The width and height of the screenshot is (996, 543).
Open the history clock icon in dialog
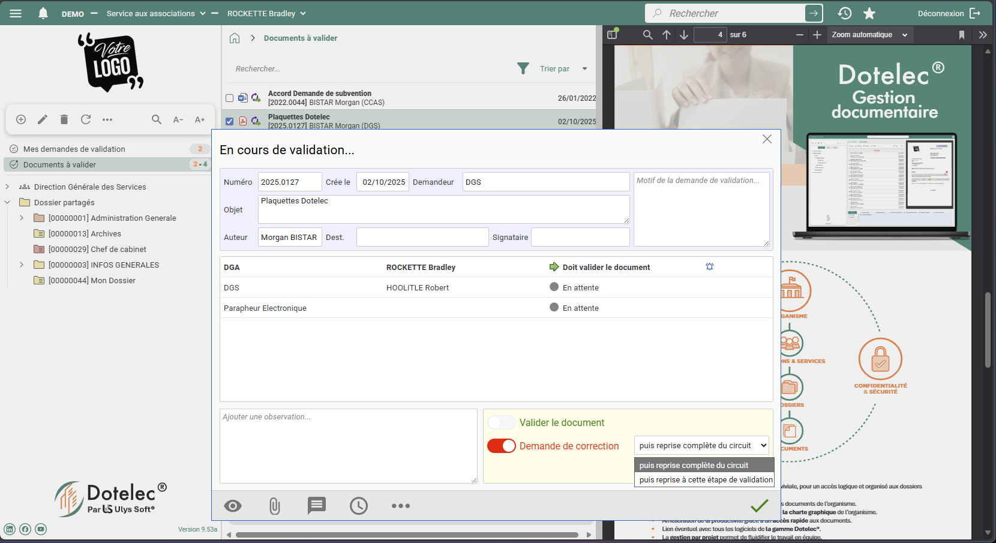pyautogui.click(x=358, y=506)
